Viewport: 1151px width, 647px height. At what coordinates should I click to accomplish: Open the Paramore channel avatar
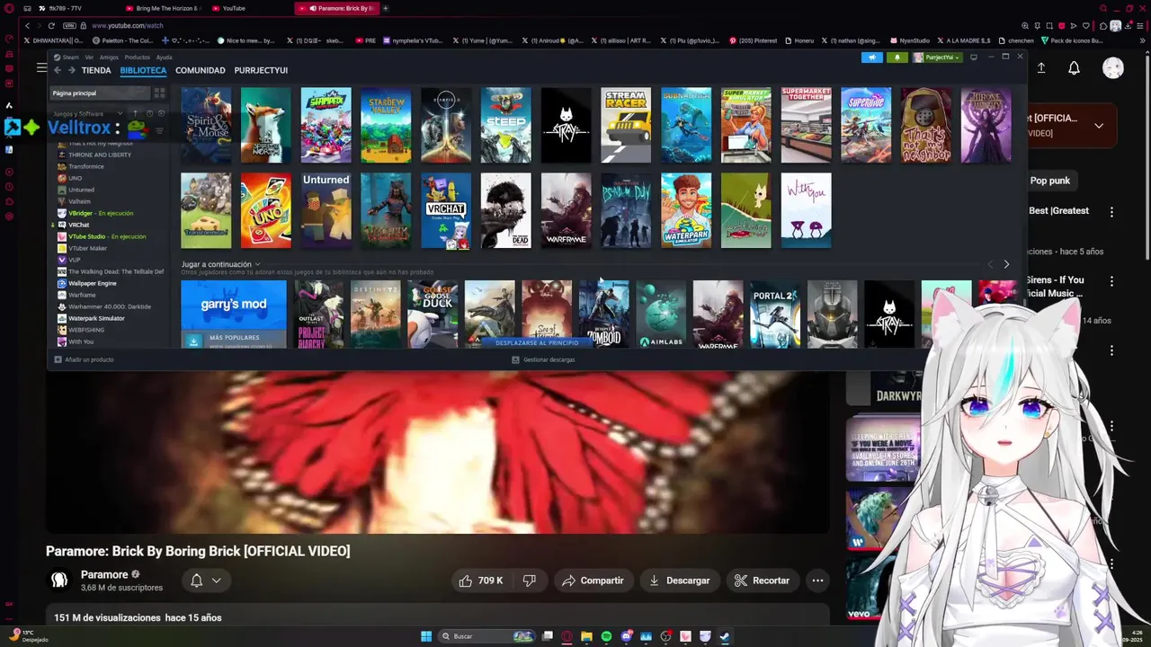(x=59, y=581)
